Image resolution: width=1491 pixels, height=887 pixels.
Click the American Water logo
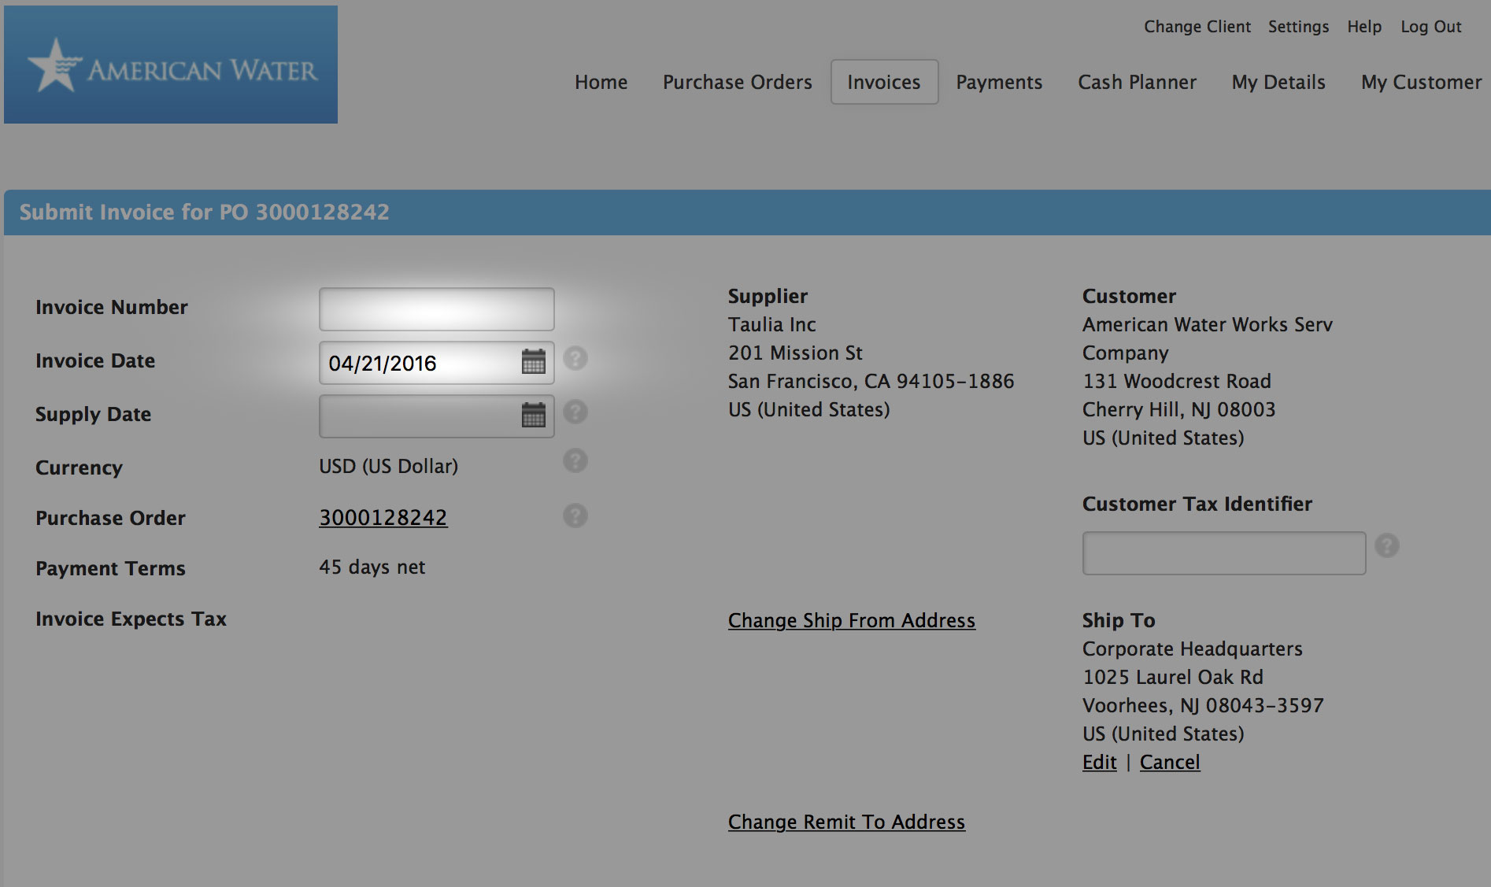(x=171, y=65)
